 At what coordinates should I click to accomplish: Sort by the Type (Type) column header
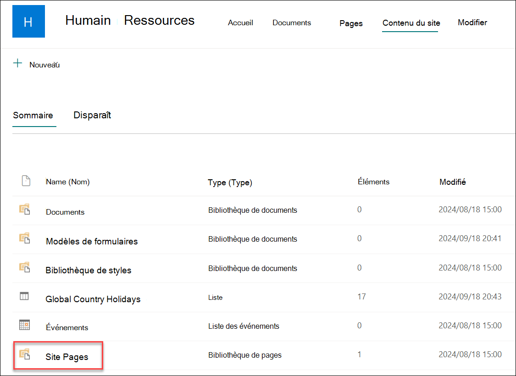pos(230,182)
